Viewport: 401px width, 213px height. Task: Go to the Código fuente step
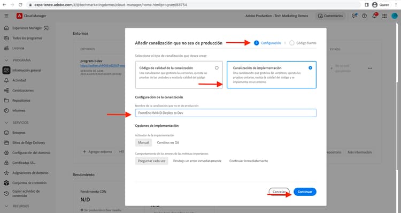click(303, 43)
